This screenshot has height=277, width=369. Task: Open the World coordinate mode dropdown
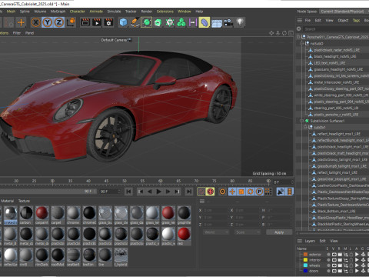pyautogui.click(x=216, y=232)
